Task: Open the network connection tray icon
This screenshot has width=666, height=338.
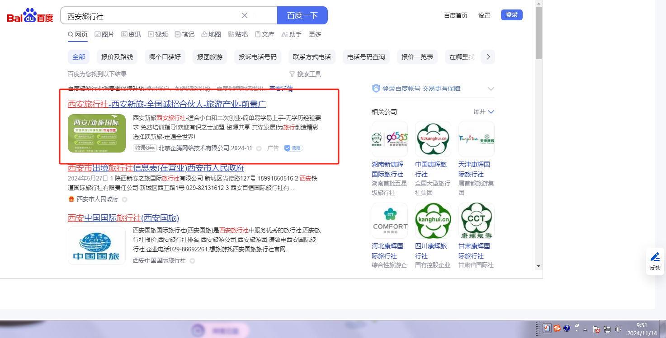Action: [607, 329]
